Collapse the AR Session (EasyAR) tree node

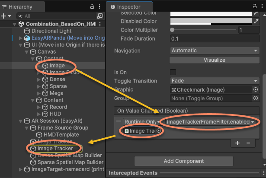[21, 121]
